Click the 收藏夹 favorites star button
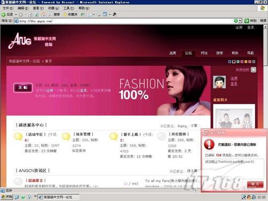The width and height of the screenshot is (268, 201). pyautogui.click(x=71, y=14)
